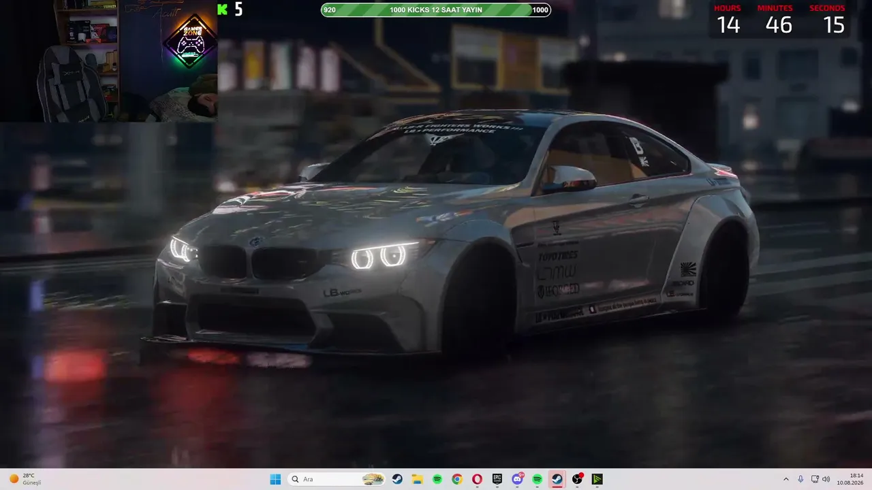Screen dimensions: 872x490
Task: Click the taskbar search box labeled Ara
Action: tap(336, 479)
